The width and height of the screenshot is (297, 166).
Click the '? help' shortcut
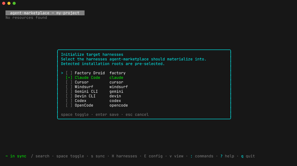coord(227,156)
